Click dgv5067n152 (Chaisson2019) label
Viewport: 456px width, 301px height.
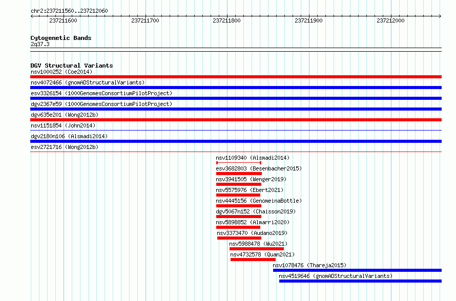[x=256, y=211]
